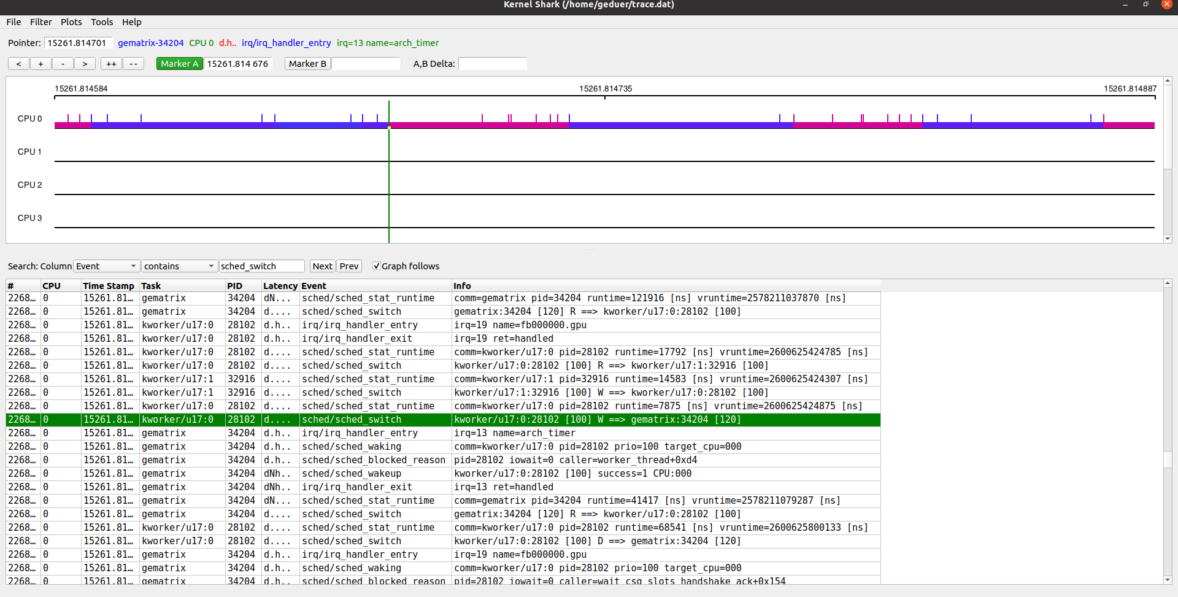Image resolution: width=1178 pixels, height=597 pixels.
Task: Select row with runtime=41417 info
Action: pos(444,501)
